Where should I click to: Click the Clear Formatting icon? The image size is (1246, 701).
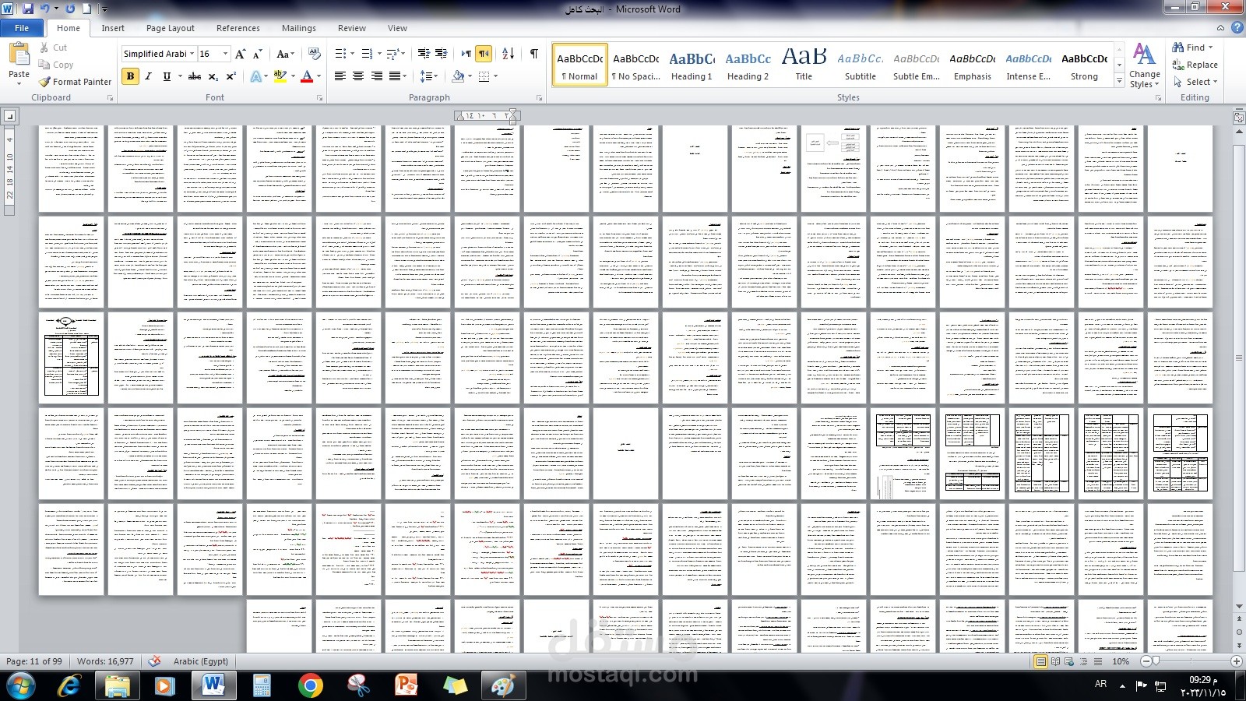pos(315,54)
